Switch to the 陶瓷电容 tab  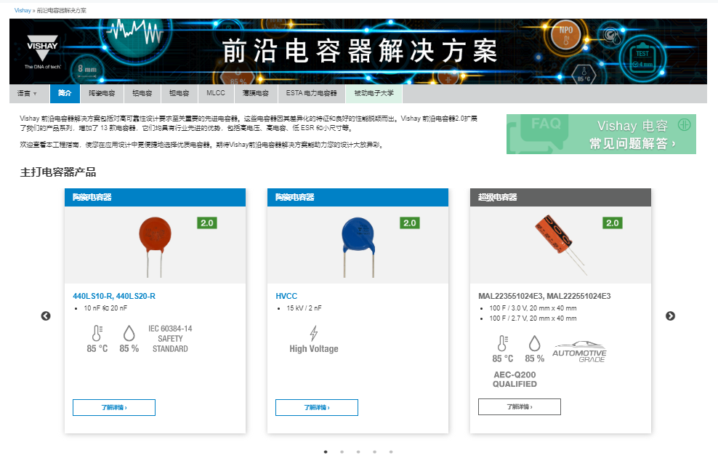(x=102, y=94)
